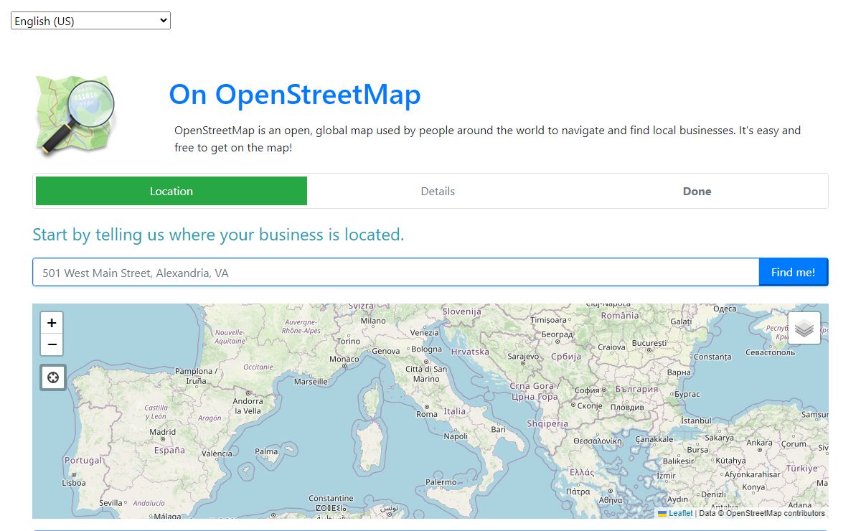Click Bursa label on the map
Viewport: 861px width, 531px height.
pos(698,450)
